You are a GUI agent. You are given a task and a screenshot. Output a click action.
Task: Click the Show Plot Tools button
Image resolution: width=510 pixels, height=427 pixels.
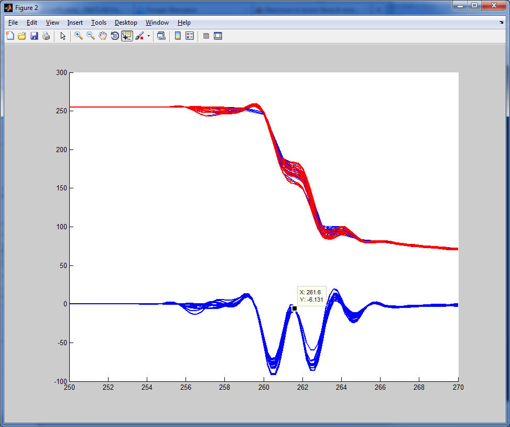pos(218,36)
